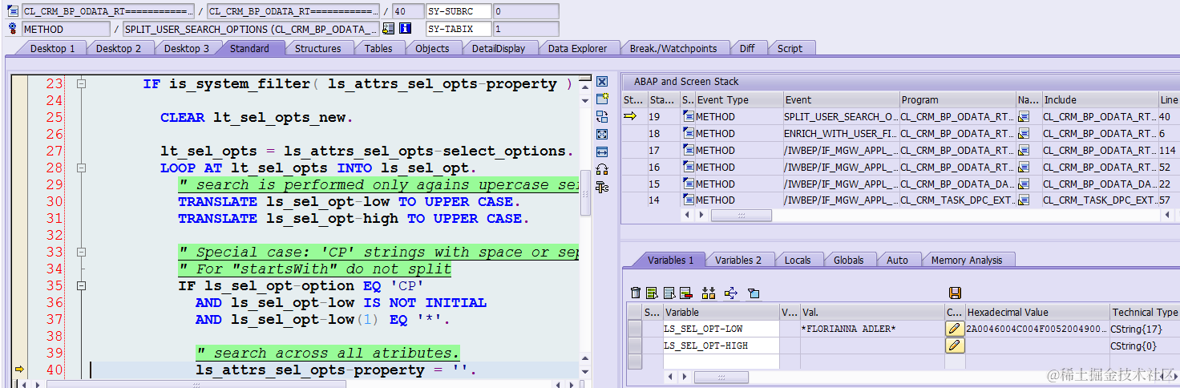Click the empty third variable name cell
1180x388 pixels.
coord(721,362)
